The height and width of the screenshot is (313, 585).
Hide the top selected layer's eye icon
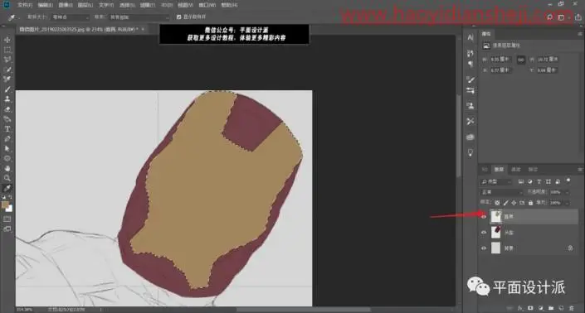point(484,217)
